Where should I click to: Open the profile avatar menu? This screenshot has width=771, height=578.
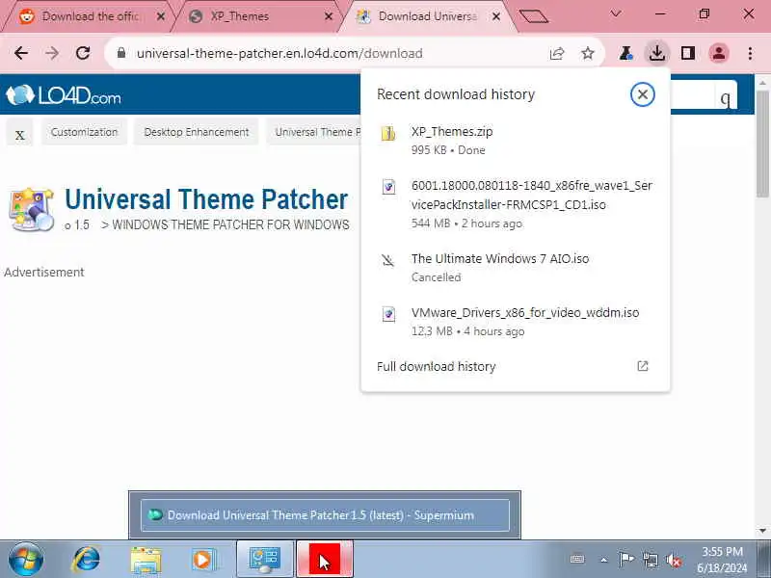[719, 53]
